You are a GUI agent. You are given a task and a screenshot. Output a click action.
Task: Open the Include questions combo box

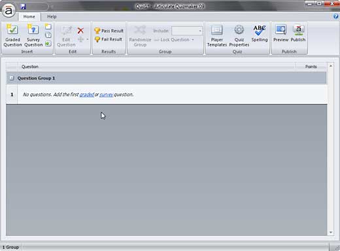pyautogui.click(x=187, y=31)
